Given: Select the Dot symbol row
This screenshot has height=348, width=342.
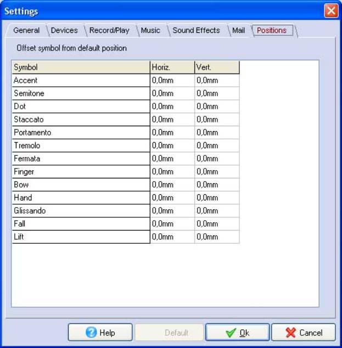Looking at the screenshot, I should pyautogui.click(x=81, y=106).
